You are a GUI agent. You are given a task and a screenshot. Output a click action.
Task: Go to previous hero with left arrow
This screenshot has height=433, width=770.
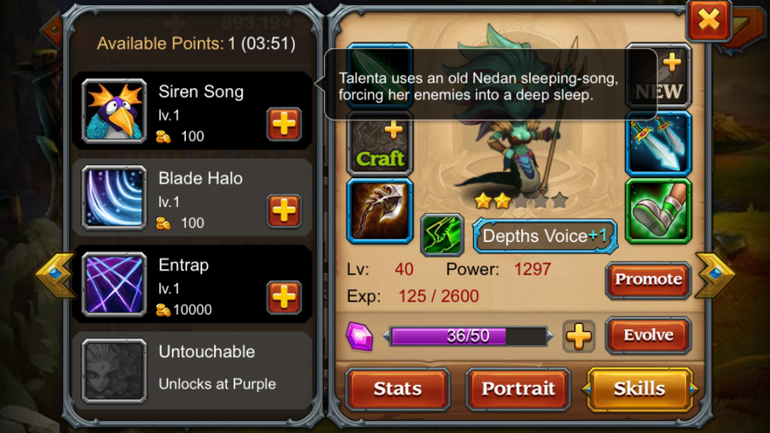[x=55, y=275]
